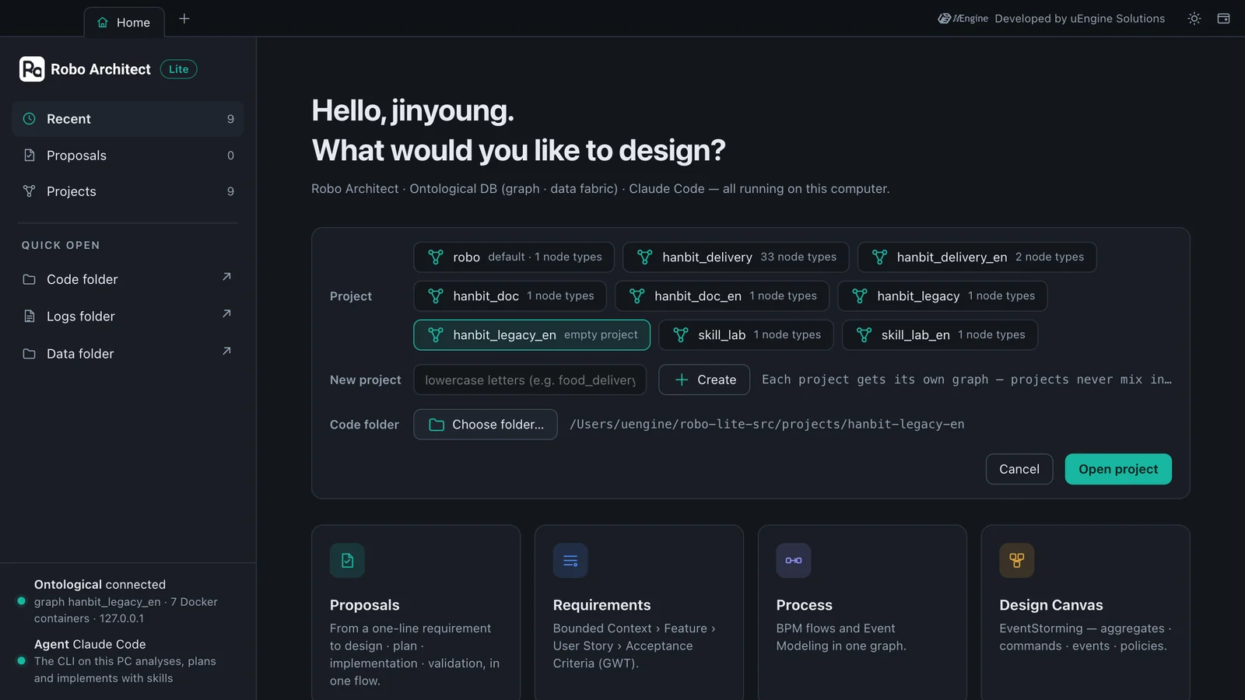The height and width of the screenshot is (700, 1245).
Task: Select the hanbit_delivery_en project chip
Action: [977, 257]
